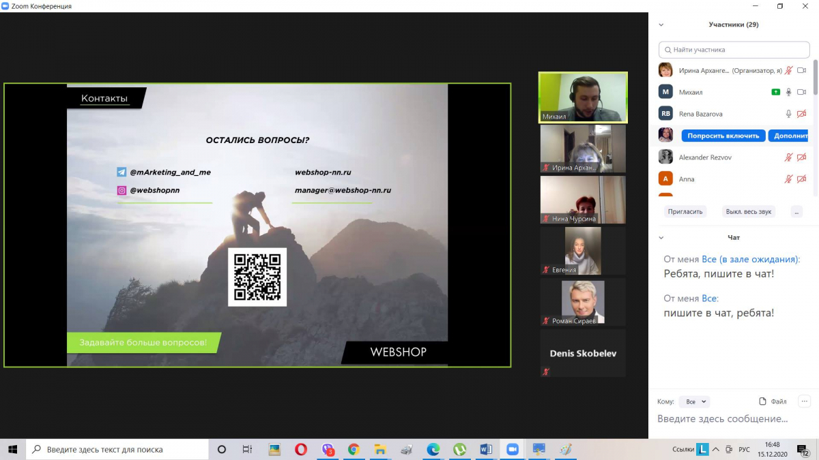The height and width of the screenshot is (460, 819).
Task: Click @webshopnn handle on slide
Action: click(x=154, y=191)
